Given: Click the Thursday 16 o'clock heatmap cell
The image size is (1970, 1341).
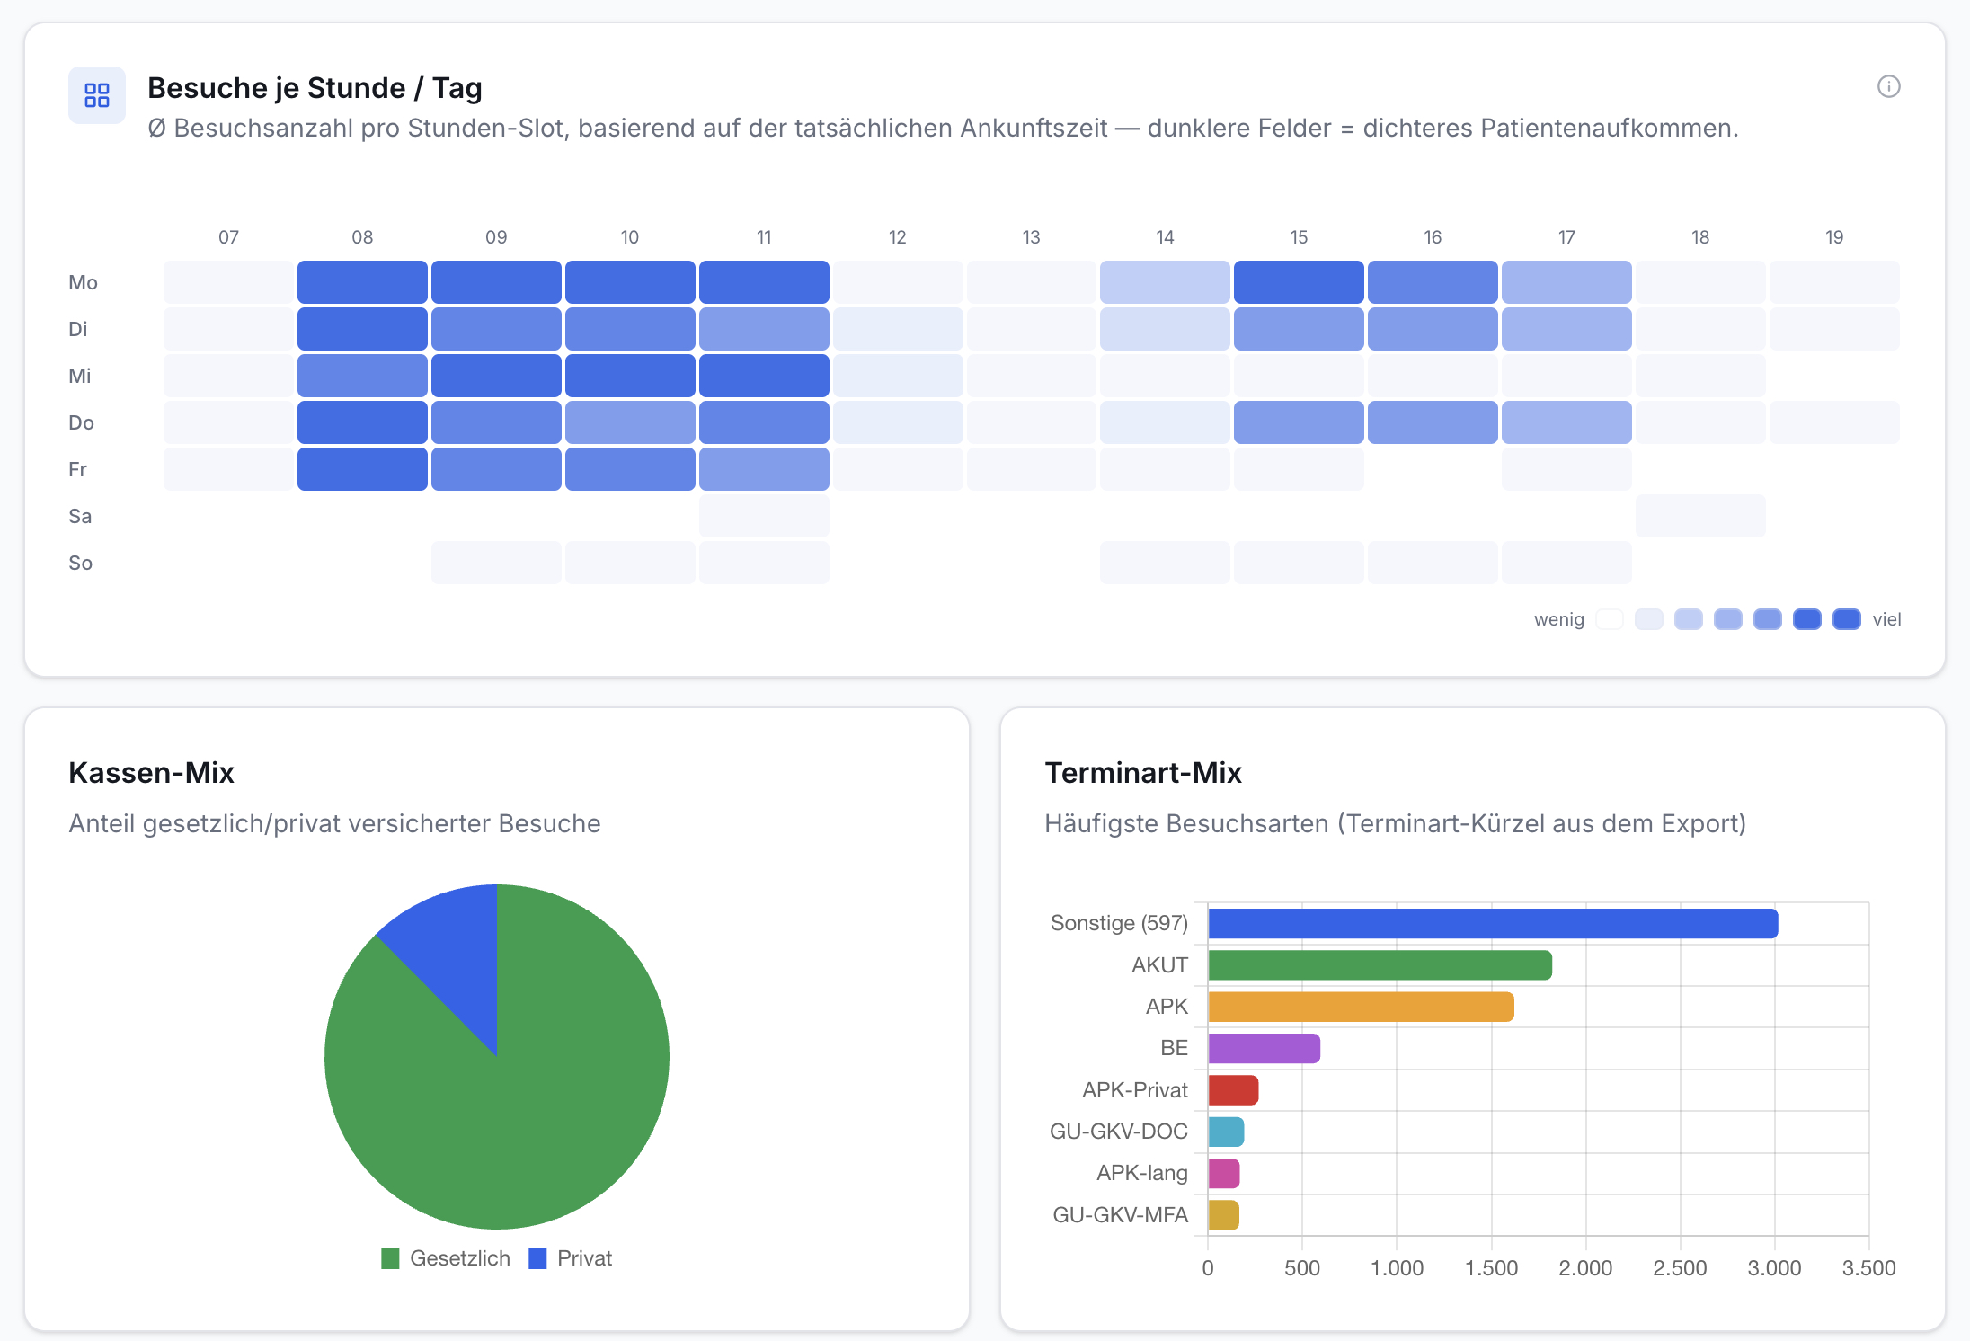Looking at the screenshot, I should pos(1433,422).
